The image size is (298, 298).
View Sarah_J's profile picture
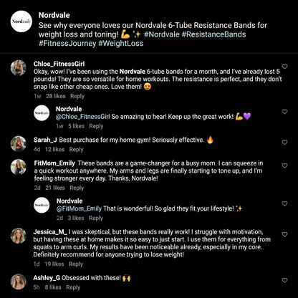coord(19,144)
